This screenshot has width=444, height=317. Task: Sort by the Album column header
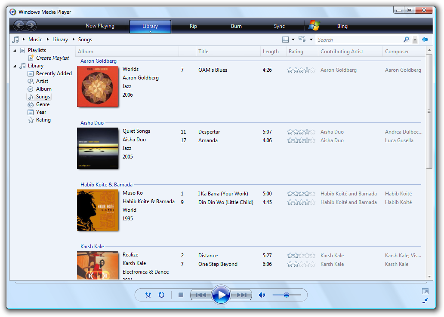click(x=127, y=52)
